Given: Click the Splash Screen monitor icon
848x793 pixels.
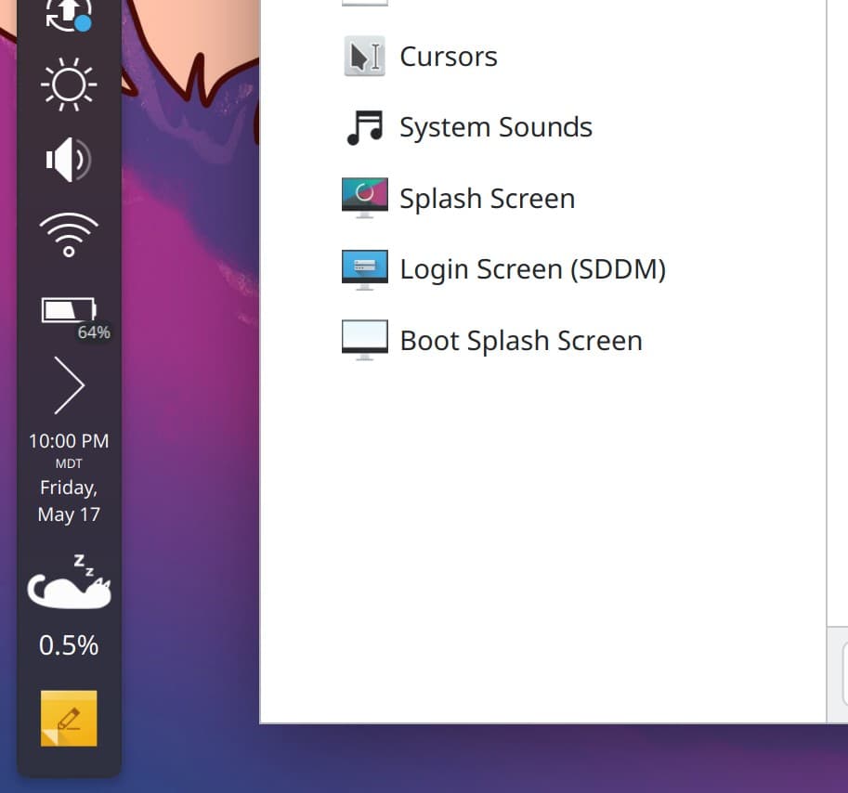Looking at the screenshot, I should pyautogui.click(x=364, y=198).
